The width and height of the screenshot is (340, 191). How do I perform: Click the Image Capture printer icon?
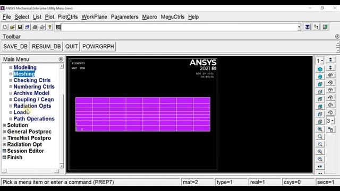pyautogui.click(x=35, y=27)
